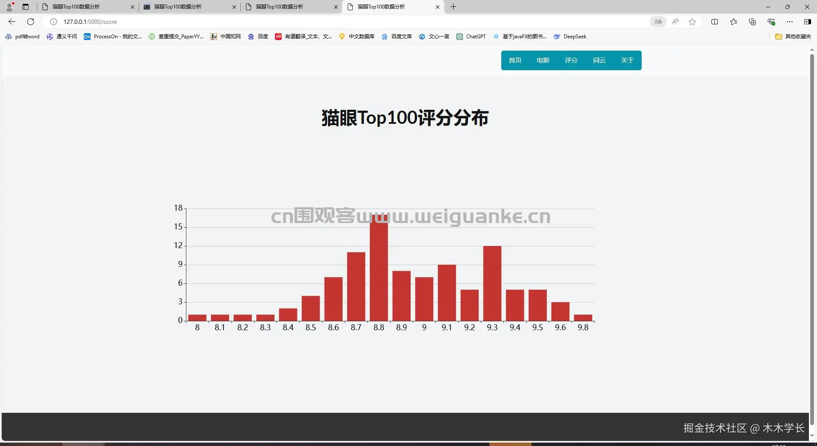817x446 pixels.
Task: Click the chart bar for score 8.6
Action: [x=334, y=299]
